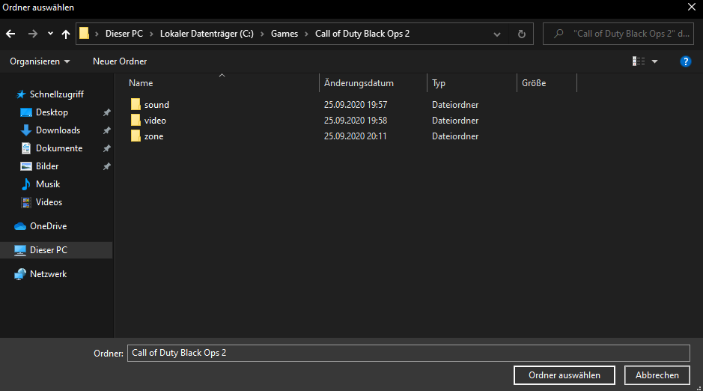Sort by Name column

(x=141, y=83)
